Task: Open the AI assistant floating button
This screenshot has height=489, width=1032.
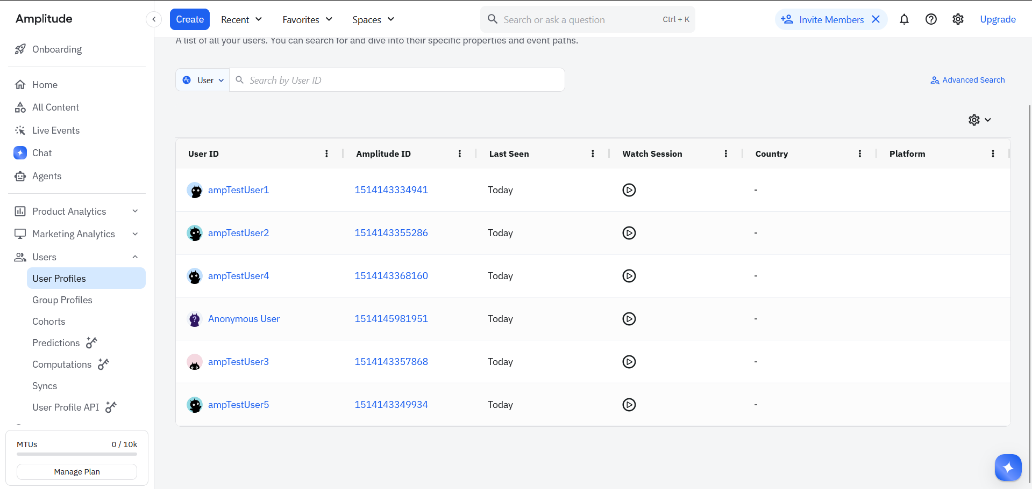Action: (x=1008, y=468)
